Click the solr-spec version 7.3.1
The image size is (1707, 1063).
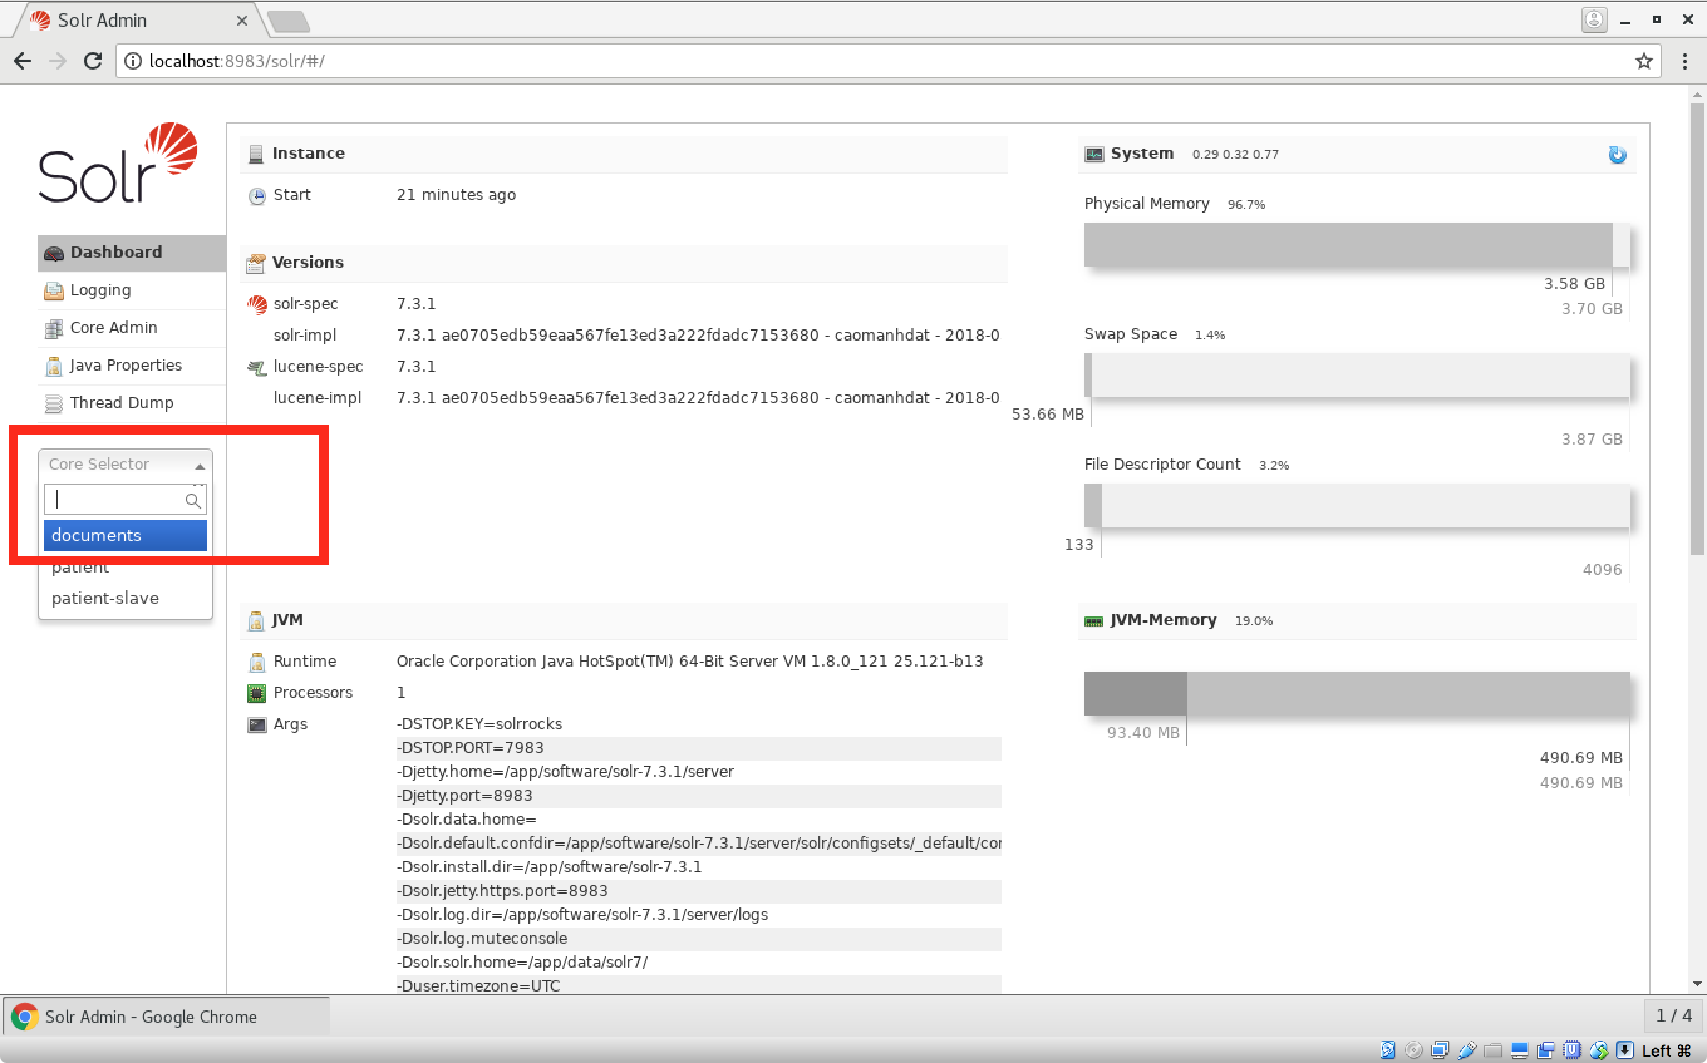click(416, 304)
